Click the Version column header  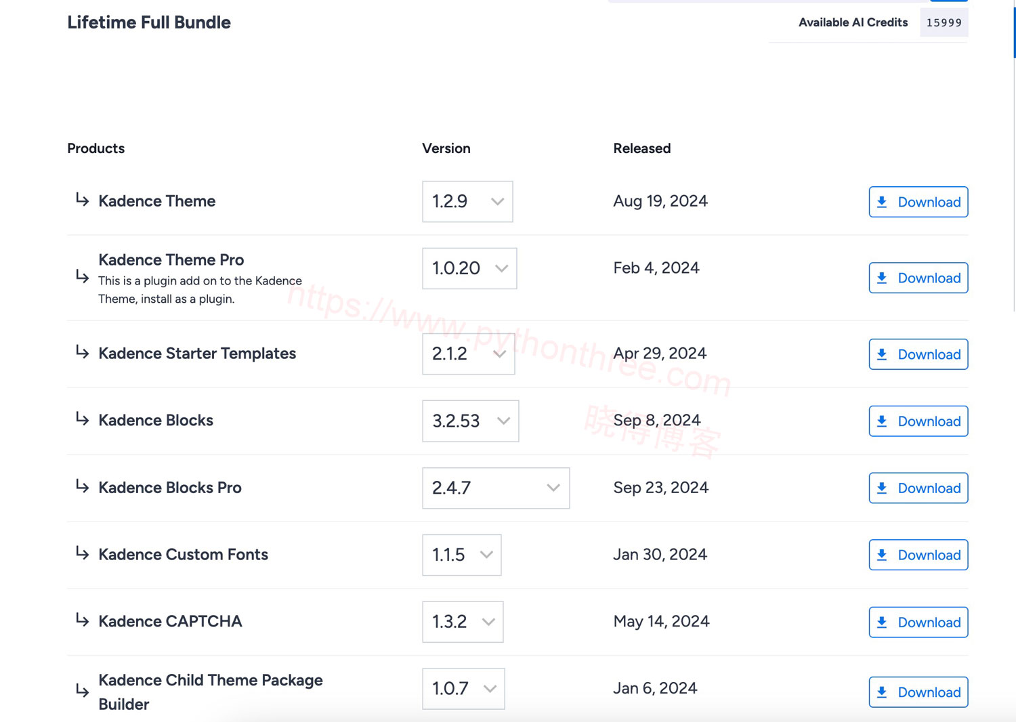coord(446,148)
